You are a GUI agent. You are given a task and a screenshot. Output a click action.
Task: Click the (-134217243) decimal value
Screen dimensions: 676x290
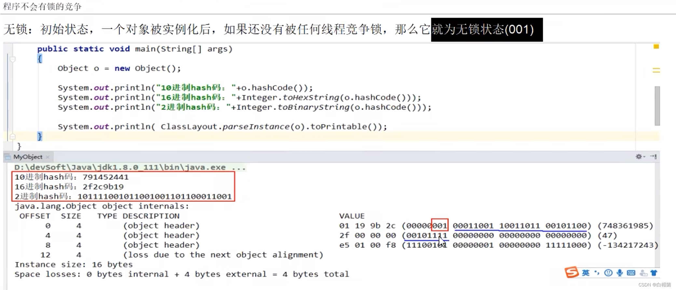click(628, 245)
